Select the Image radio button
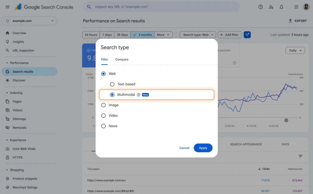The image size is (313, 194). coord(103,105)
